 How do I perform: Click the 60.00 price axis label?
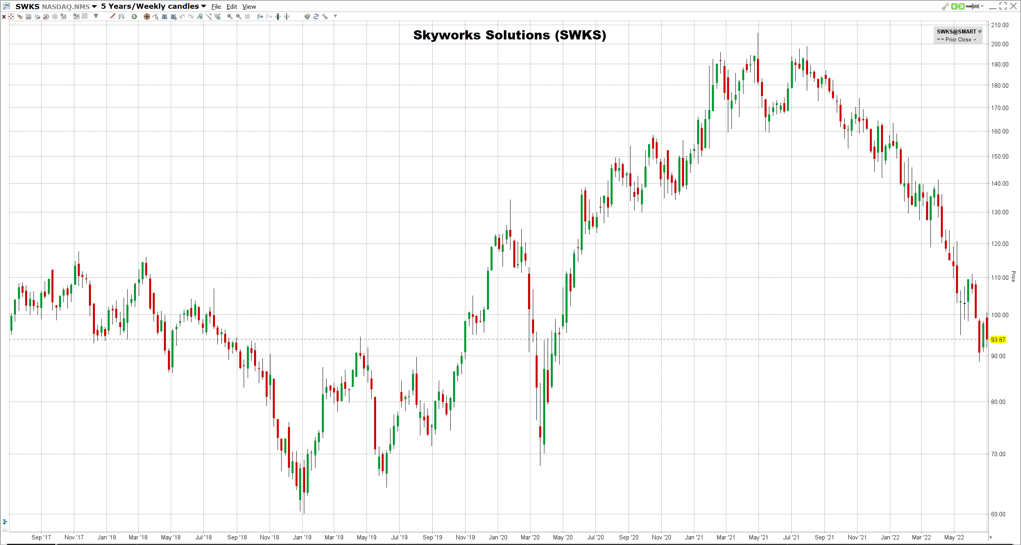(998, 514)
